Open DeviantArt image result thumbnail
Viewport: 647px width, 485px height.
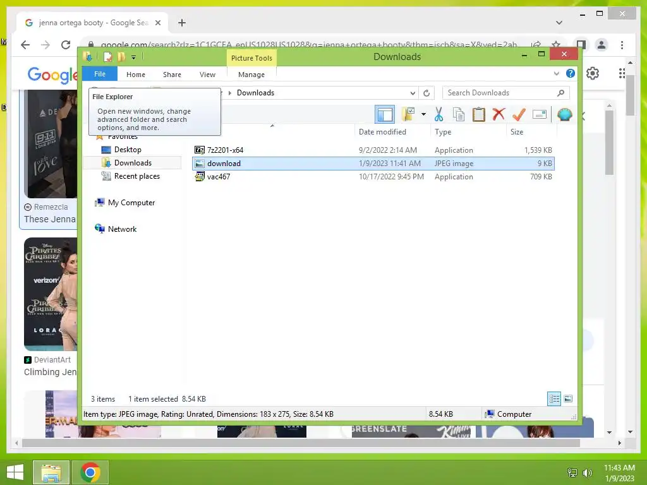coord(51,294)
